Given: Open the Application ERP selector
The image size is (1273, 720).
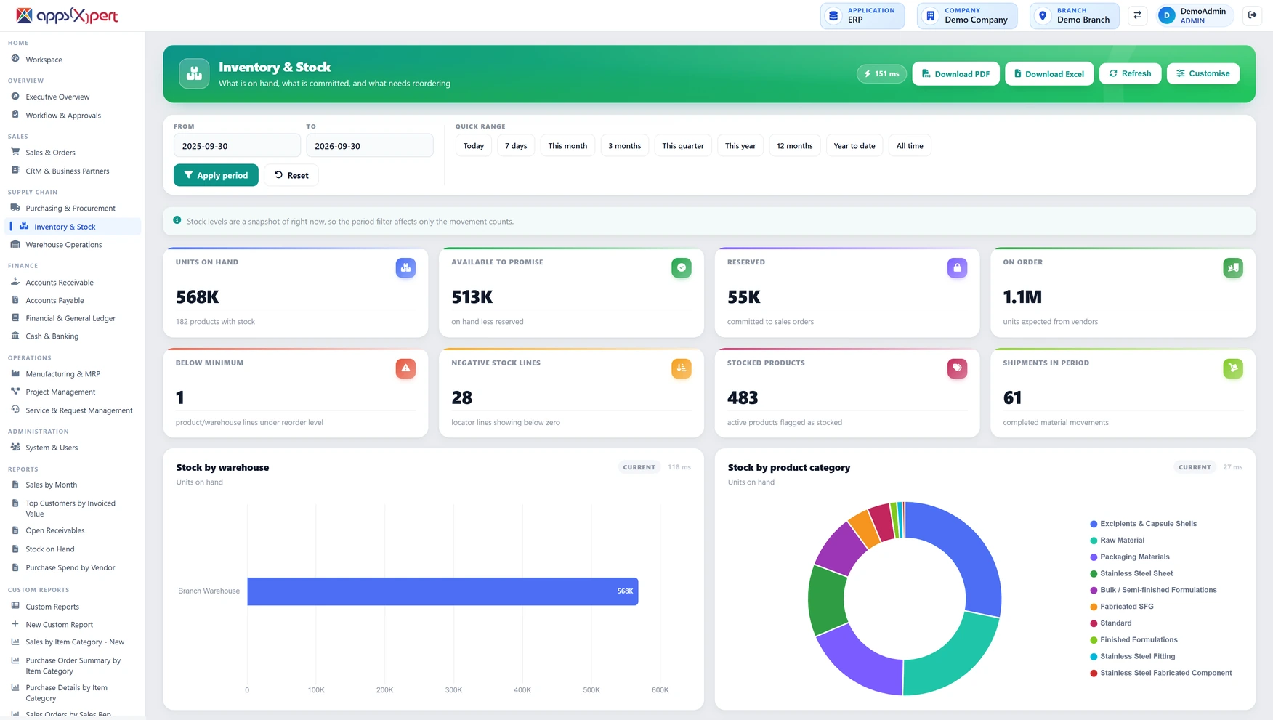Looking at the screenshot, I should coord(862,15).
